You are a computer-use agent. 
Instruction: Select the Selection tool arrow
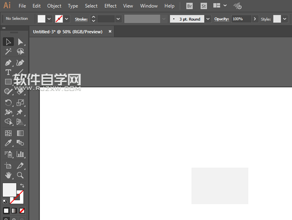(8, 42)
